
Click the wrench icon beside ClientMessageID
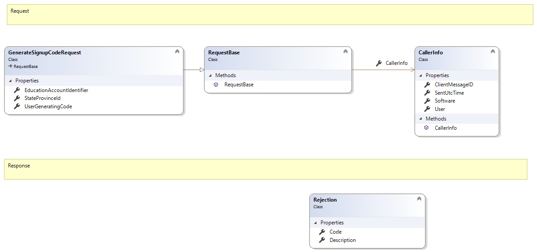click(427, 85)
